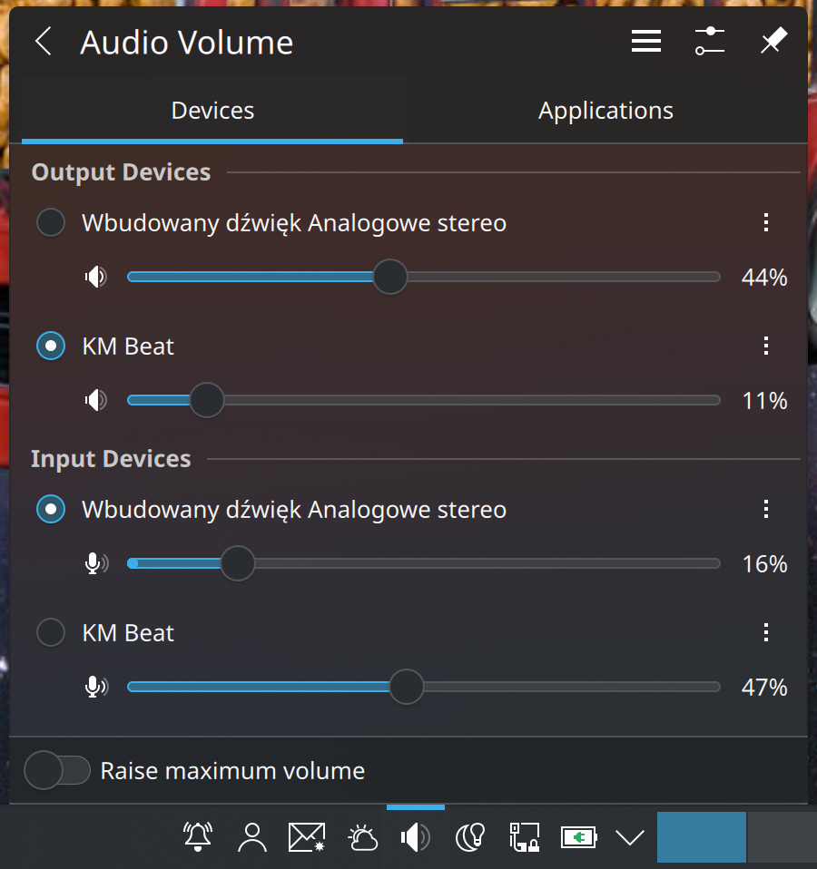This screenshot has height=869, width=817.
Task: Click the KM Beat output volume slider handle
Action: coord(207,400)
